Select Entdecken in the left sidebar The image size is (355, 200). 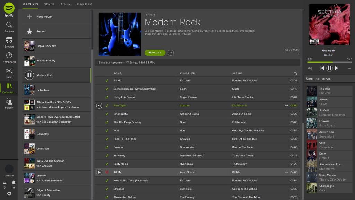tap(9, 58)
